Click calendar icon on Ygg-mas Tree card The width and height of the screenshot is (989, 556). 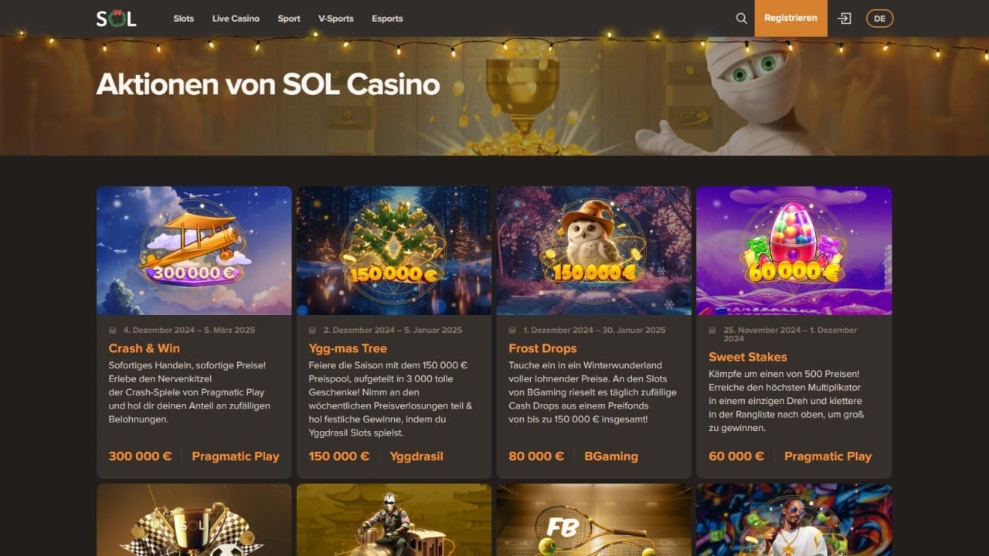point(312,331)
